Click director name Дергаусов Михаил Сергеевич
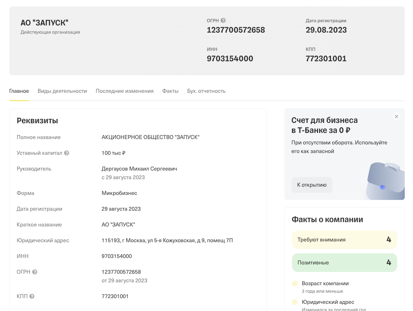Viewport: 413px width, 311px height. coord(139,169)
